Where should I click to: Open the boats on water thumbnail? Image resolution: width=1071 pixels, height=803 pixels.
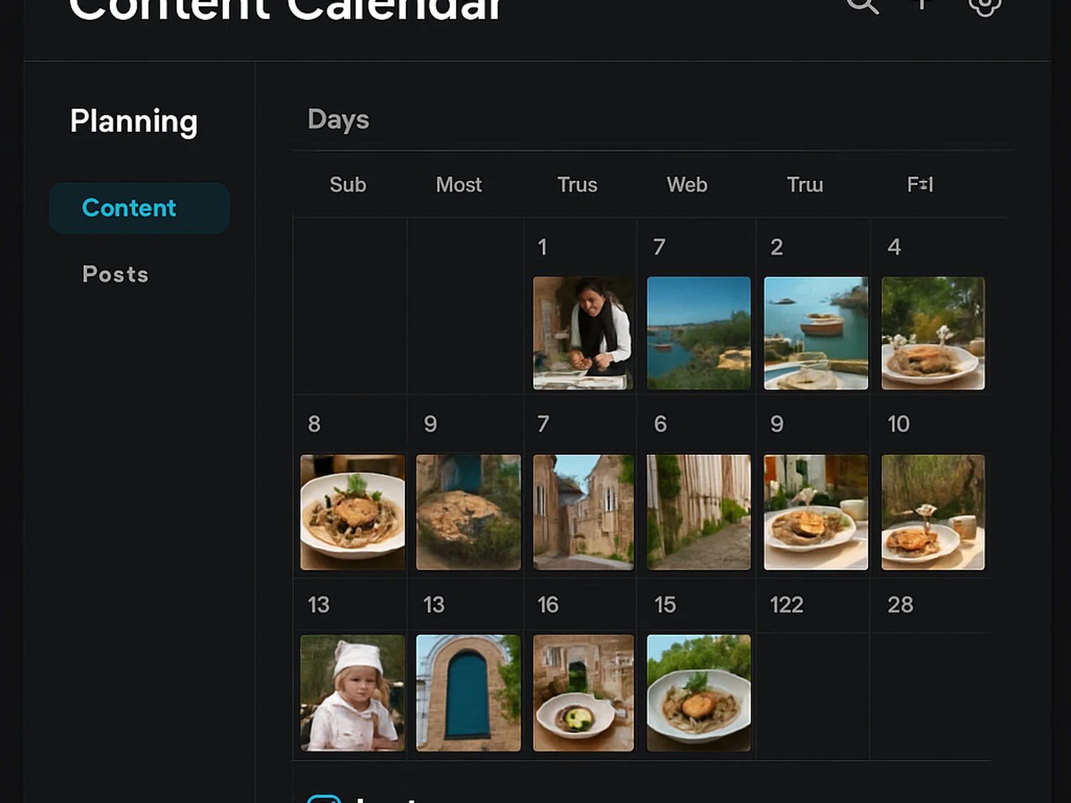click(815, 333)
